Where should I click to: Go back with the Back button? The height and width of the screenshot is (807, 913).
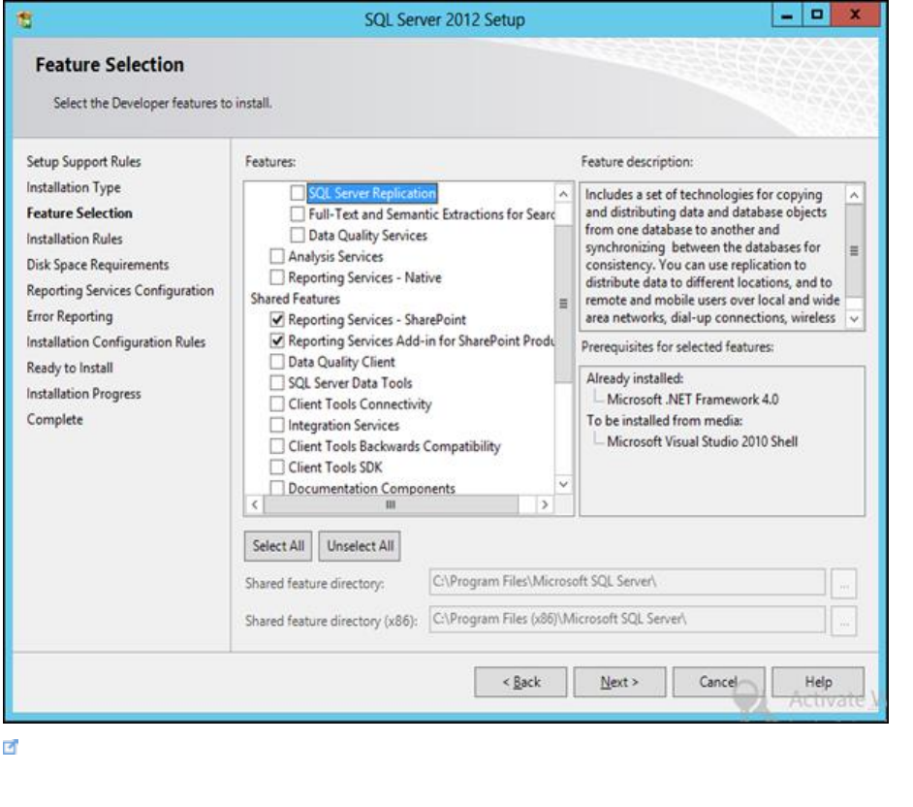tap(520, 682)
